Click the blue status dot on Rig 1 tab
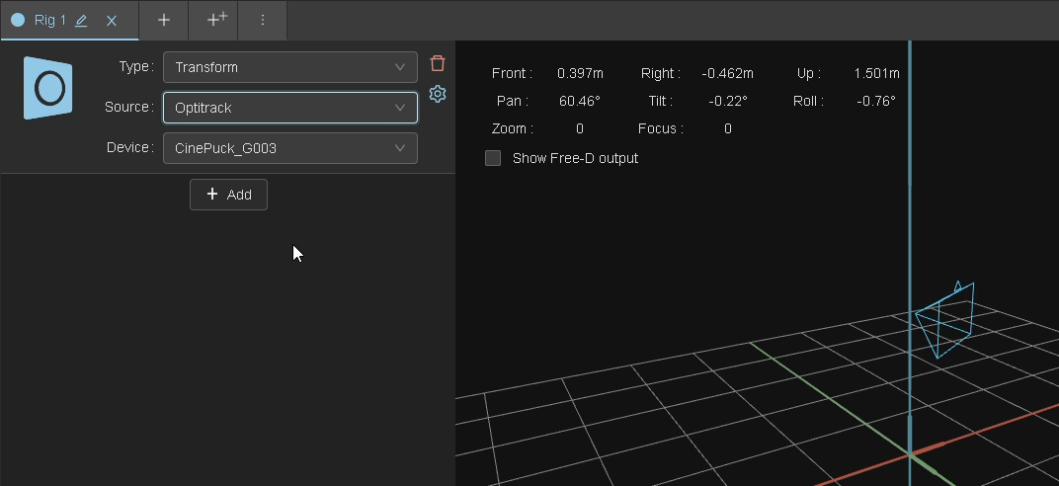Viewport: 1059px width, 486px height. [x=18, y=20]
